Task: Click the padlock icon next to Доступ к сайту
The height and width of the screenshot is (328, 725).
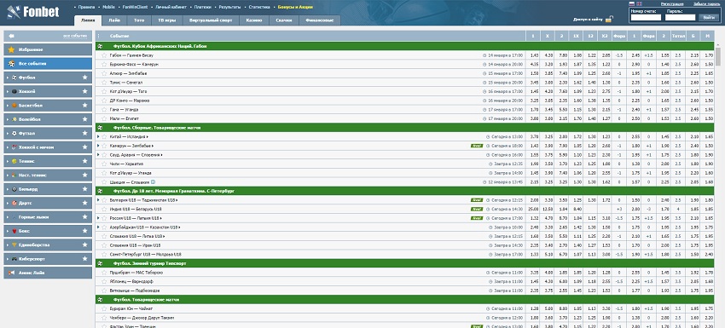Action: pos(609,19)
